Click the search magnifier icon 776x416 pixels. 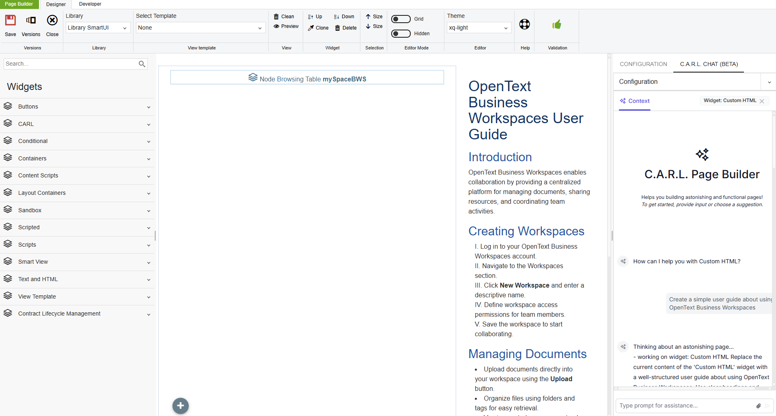[142, 64]
